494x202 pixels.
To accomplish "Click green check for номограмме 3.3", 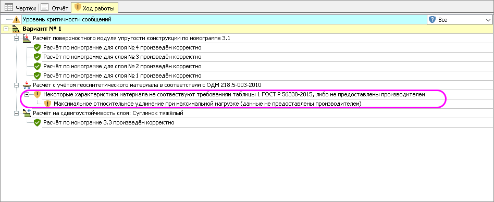I will click(38, 122).
